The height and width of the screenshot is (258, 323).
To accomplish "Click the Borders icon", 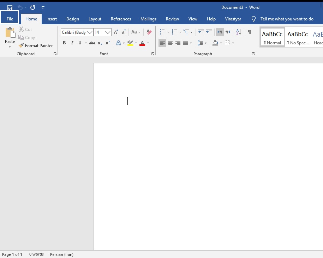I will click(x=227, y=43).
